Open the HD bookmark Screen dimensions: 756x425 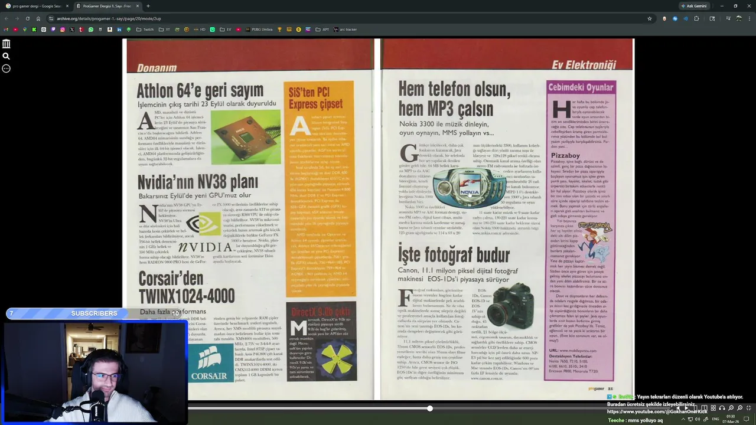pos(200,30)
